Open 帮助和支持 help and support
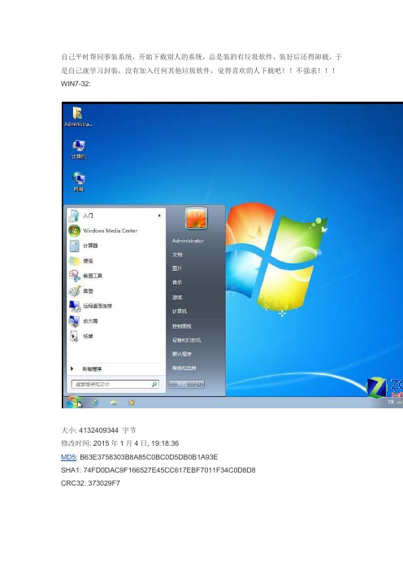Viewport: 403px width, 571px height. 184,368
